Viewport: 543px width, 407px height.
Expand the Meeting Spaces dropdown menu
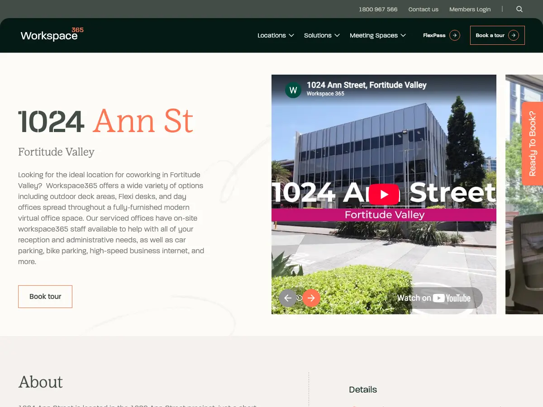pos(378,35)
